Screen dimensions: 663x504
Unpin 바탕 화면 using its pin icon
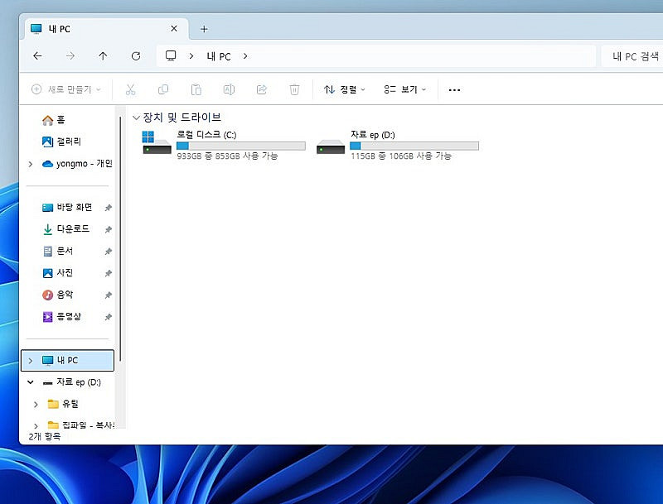point(109,208)
